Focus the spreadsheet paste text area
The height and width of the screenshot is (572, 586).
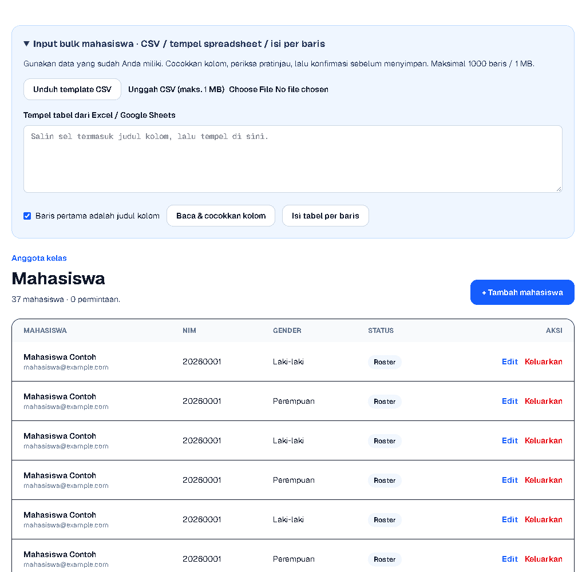coord(292,159)
